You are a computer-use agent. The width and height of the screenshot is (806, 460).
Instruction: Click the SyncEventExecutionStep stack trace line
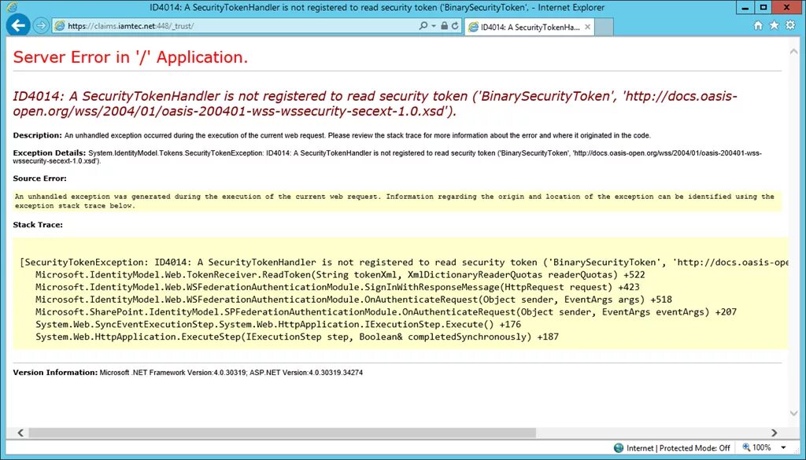pyautogui.click(x=278, y=325)
